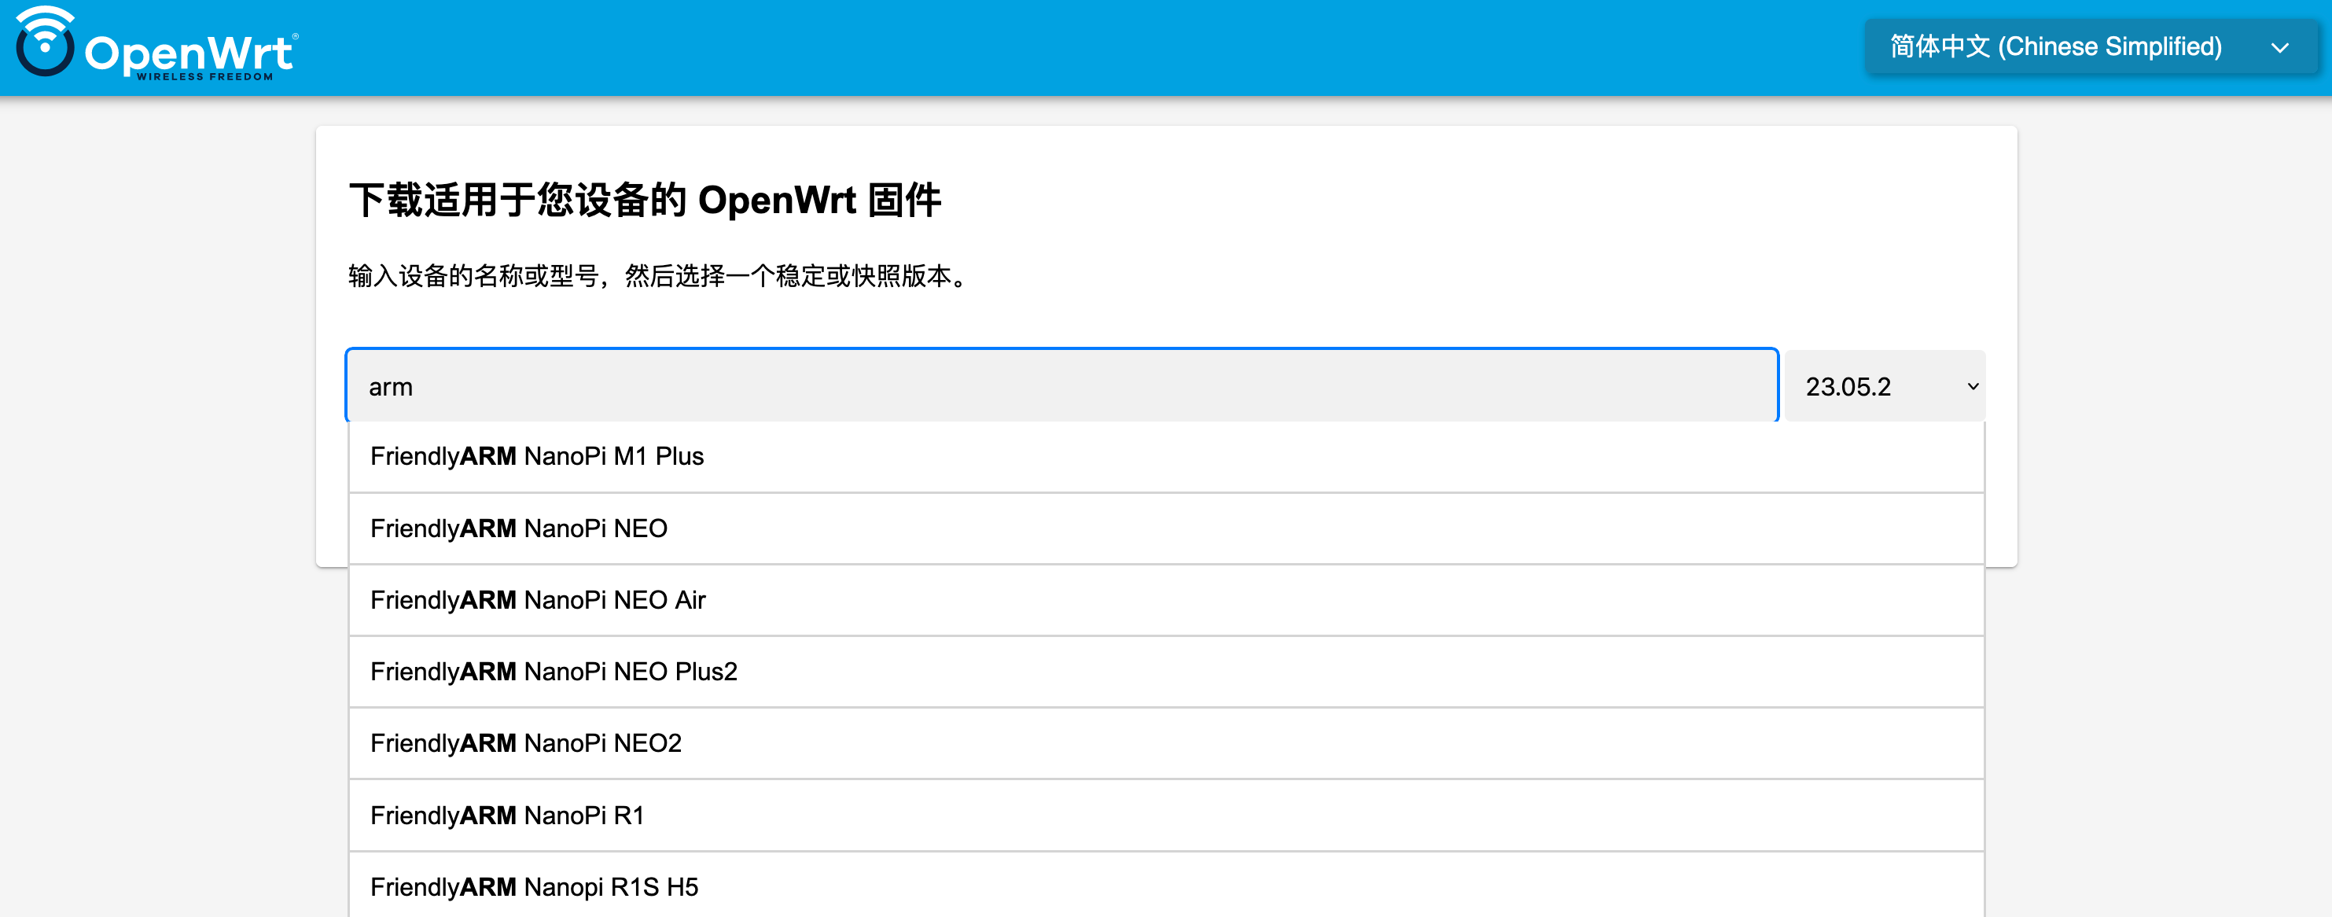Click the Wireless Freedom tagline under logo
The width and height of the screenshot is (2332, 917).
(x=204, y=77)
